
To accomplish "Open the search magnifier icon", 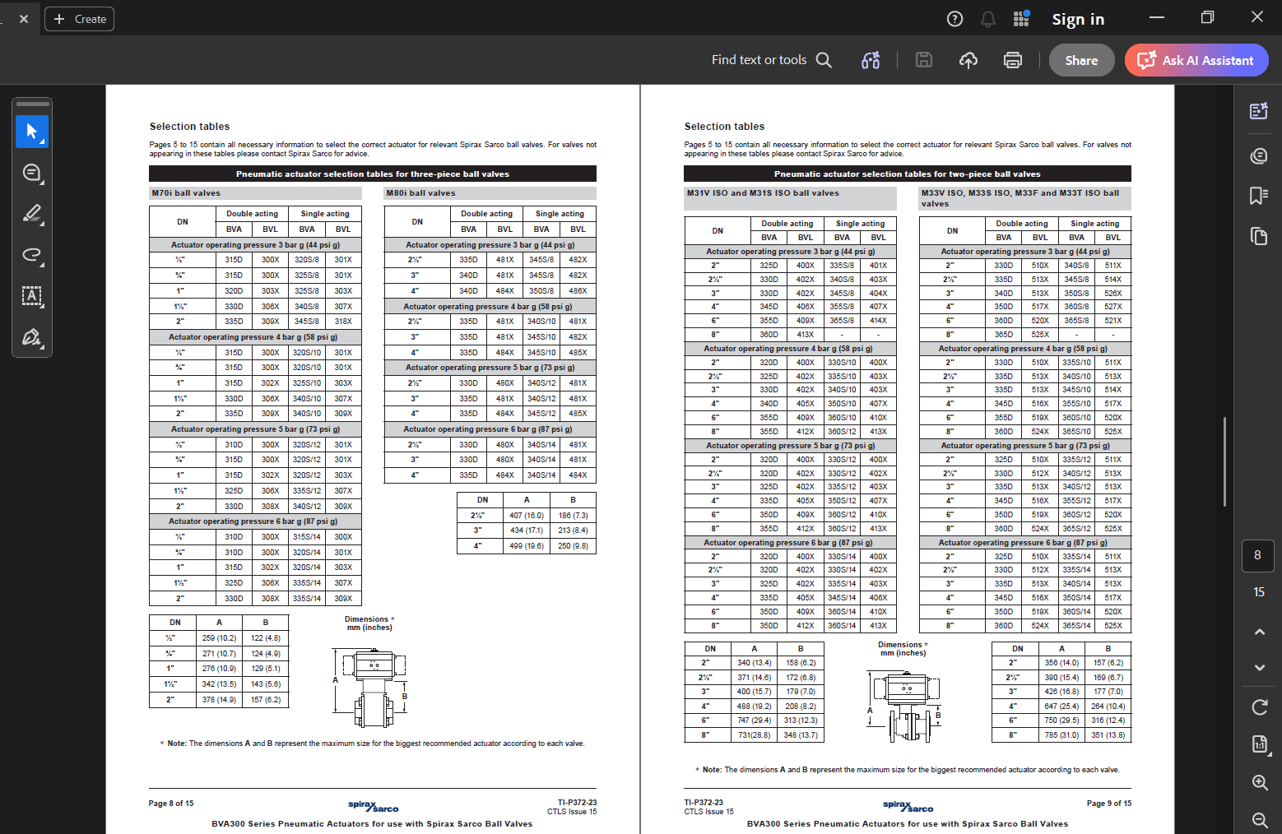I will point(824,60).
